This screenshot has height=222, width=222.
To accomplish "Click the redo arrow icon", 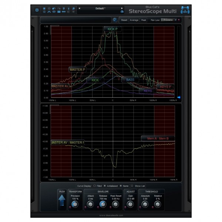I will [59, 9].
